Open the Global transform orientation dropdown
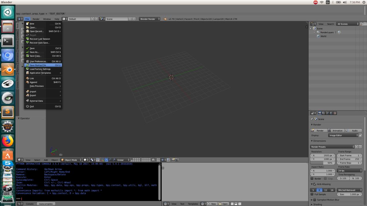 [123, 160]
